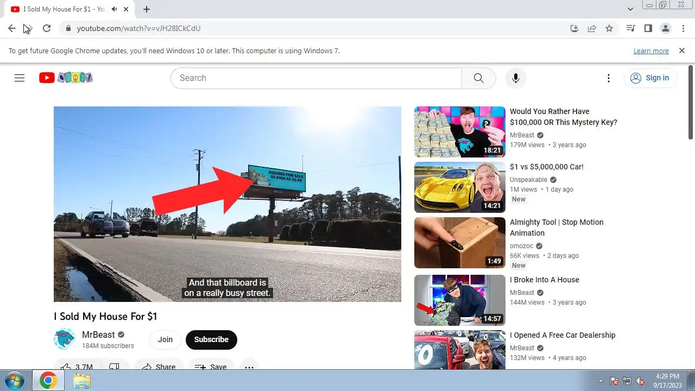
Task: Click the Share button under video
Action: tap(159, 367)
